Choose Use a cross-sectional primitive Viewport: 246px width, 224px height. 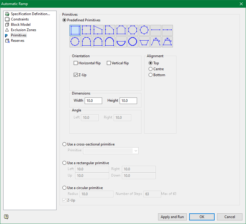pos(65,144)
